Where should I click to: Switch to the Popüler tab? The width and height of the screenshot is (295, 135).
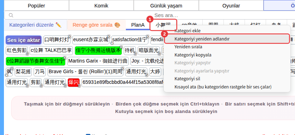pyautogui.click(x=36, y=6)
